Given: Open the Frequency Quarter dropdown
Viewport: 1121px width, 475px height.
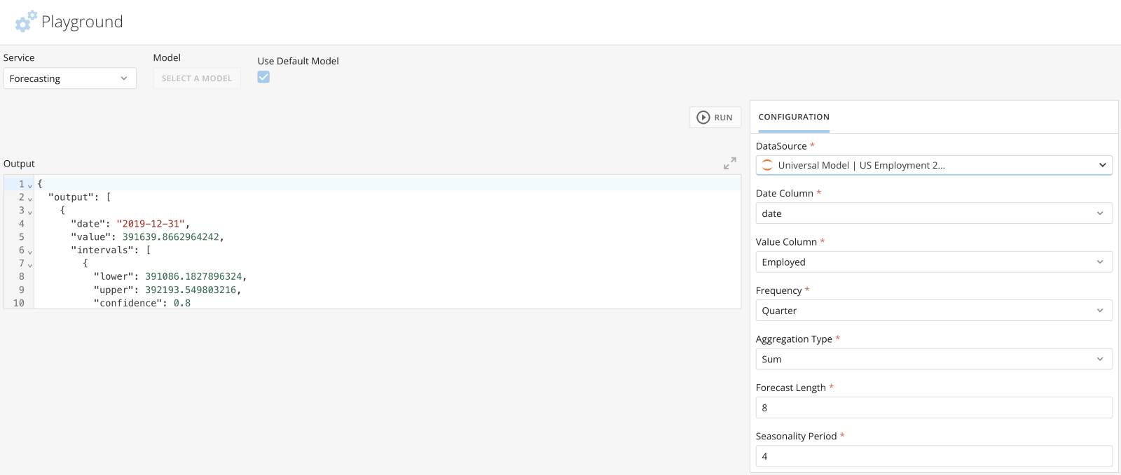Looking at the screenshot, I should (x=934, y=311).
